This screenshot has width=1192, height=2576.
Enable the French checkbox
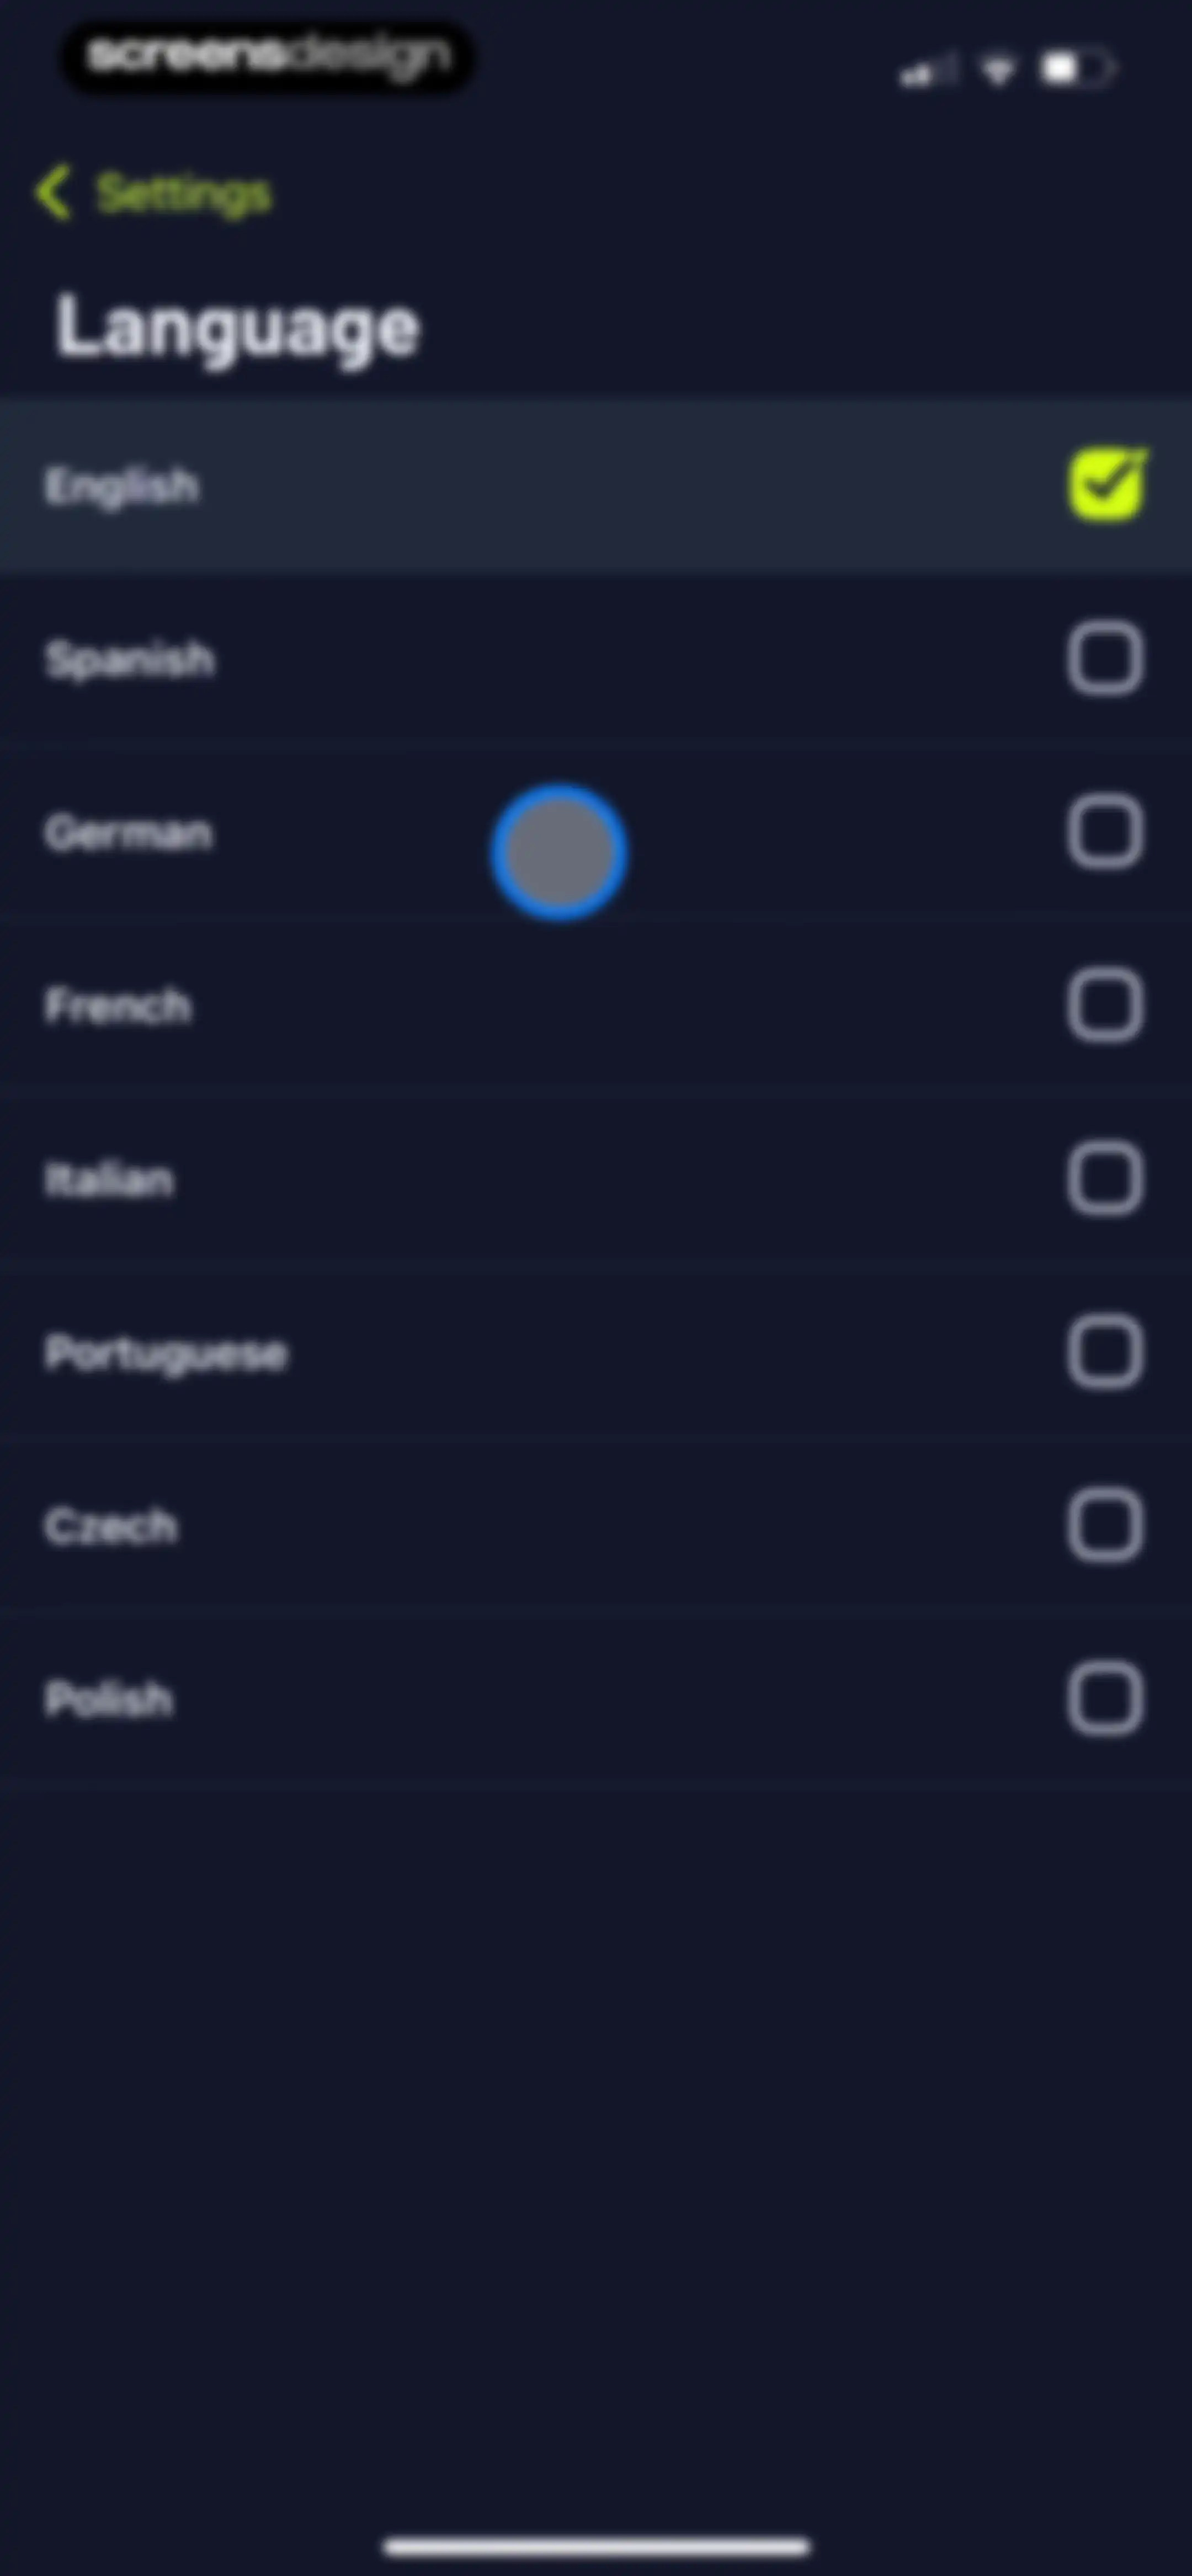click(x=1105, y=1005)
